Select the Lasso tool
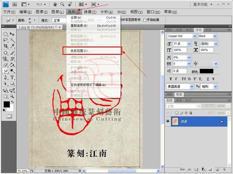The width and height of the screenshot is (233, 174). pos(6,40)
